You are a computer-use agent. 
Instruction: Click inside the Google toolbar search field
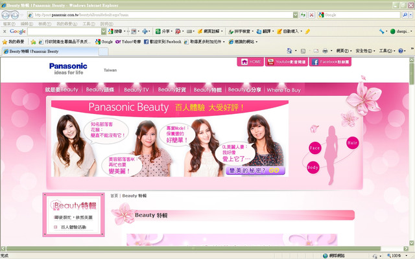[64, 31]
